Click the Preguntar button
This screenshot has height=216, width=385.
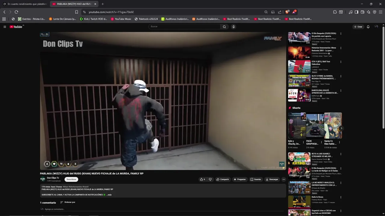click(x=240, y=179)
